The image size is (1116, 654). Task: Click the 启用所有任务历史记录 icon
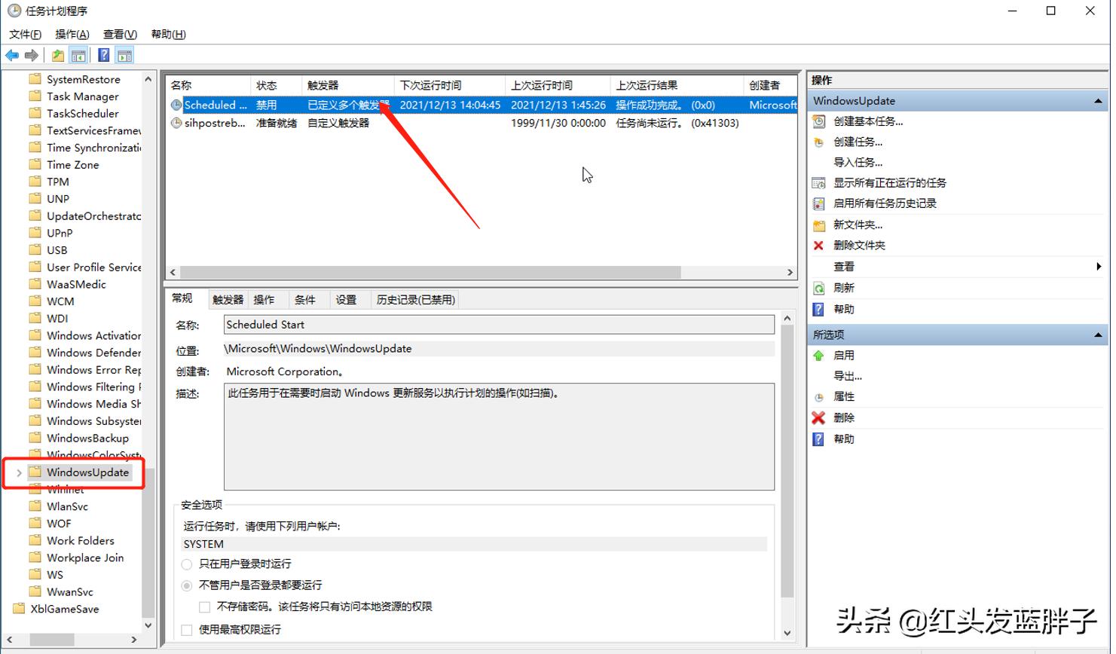(x=819, y=203)
